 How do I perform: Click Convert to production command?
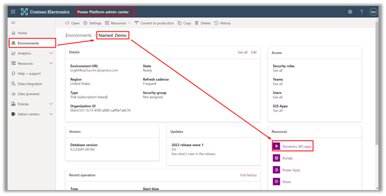coord(154,23)
